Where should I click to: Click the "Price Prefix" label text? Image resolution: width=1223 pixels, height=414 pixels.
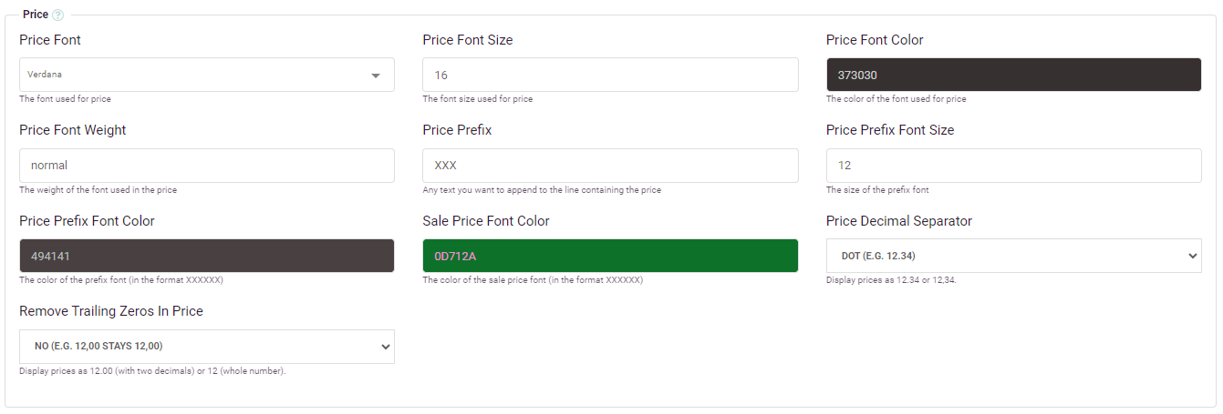click(457, 130)
